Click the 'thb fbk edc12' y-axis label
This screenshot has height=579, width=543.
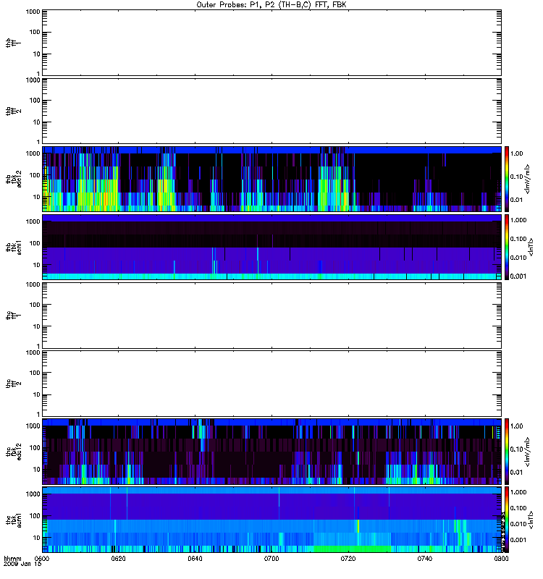pyautogui.click(x=14, y=179)
